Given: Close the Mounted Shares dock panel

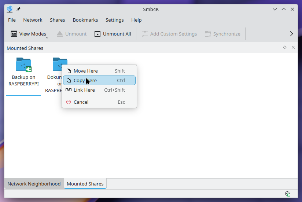Looking at the screenshot, I should 293,47.
